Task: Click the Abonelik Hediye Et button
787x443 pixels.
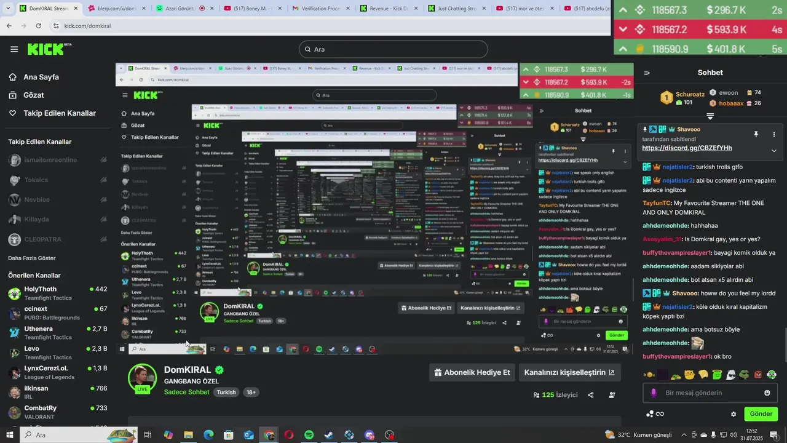Action: point(472,372)
